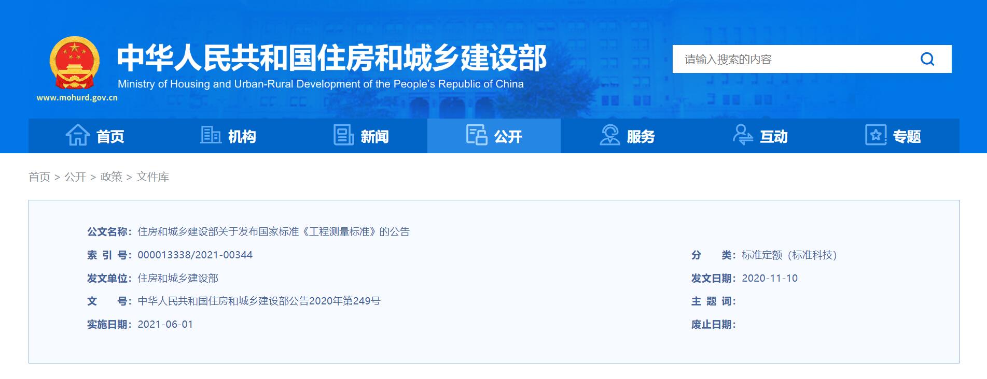
Task: Go to 首页 in the breadcrumb
Action: pyautogui.click(x=39, y=177)
